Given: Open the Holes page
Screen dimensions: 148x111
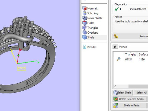Looking at the screenshot, I should pyautogui.click(x=91, y=23).
